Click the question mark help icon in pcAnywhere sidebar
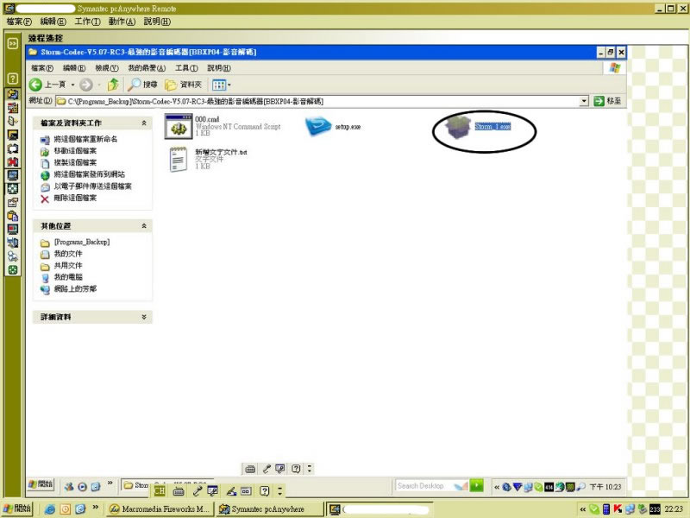This screenshot has height=518, width=690. [x=13, y=79]
